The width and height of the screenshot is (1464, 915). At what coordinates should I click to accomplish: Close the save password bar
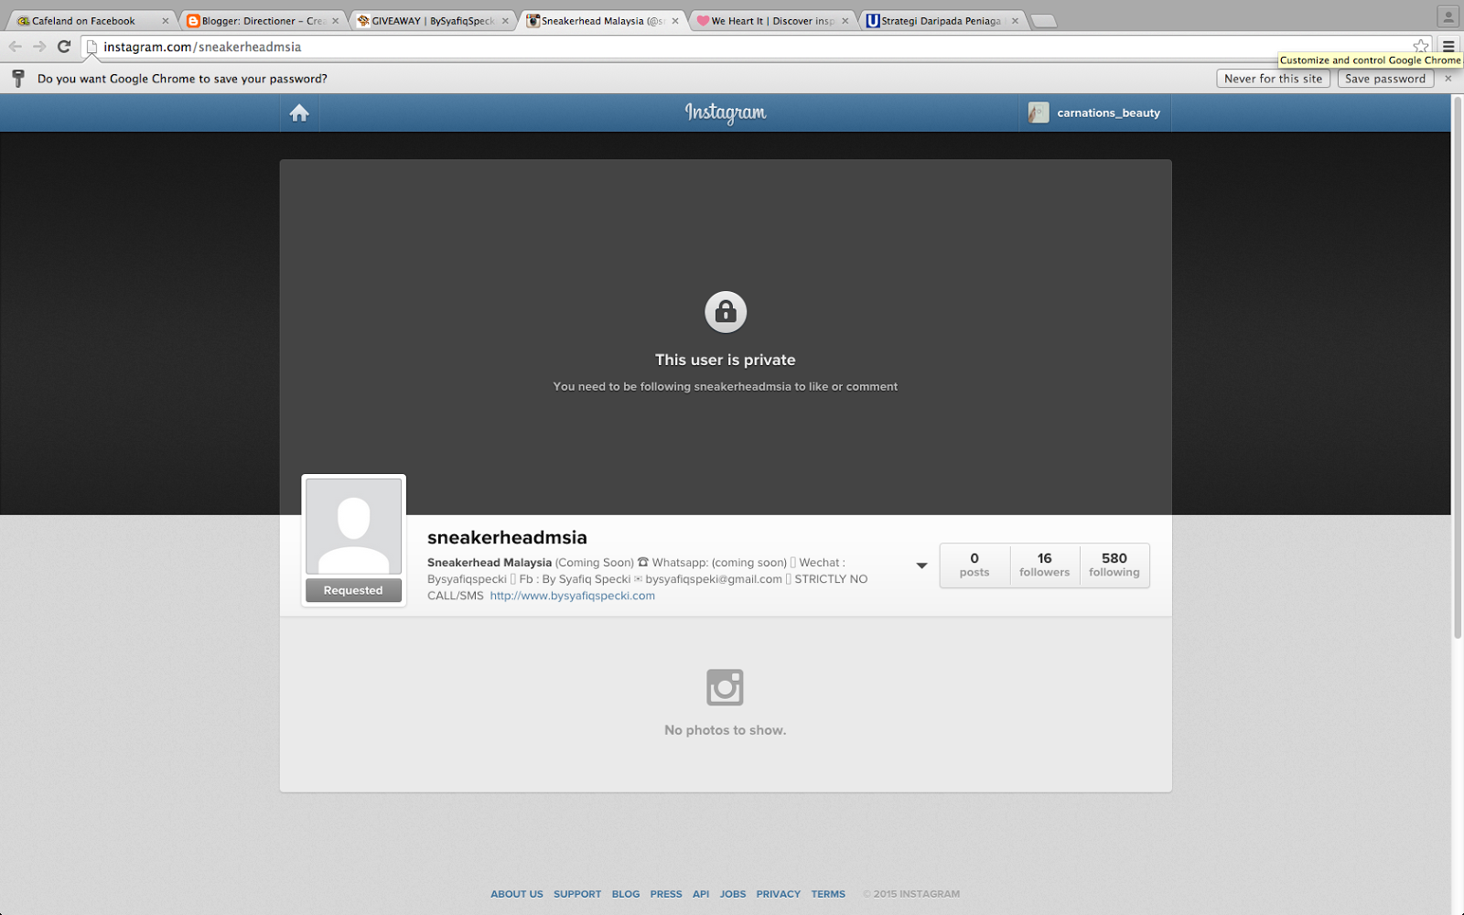click(1448, 79)
